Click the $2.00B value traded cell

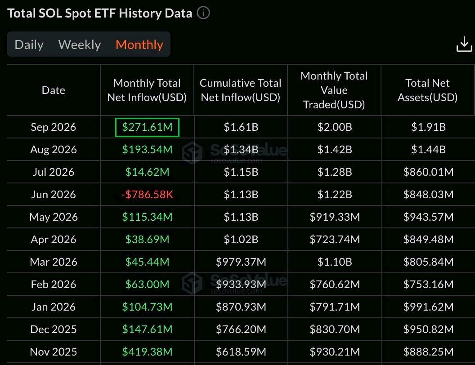pyautogui.click(x=335, y=127)
